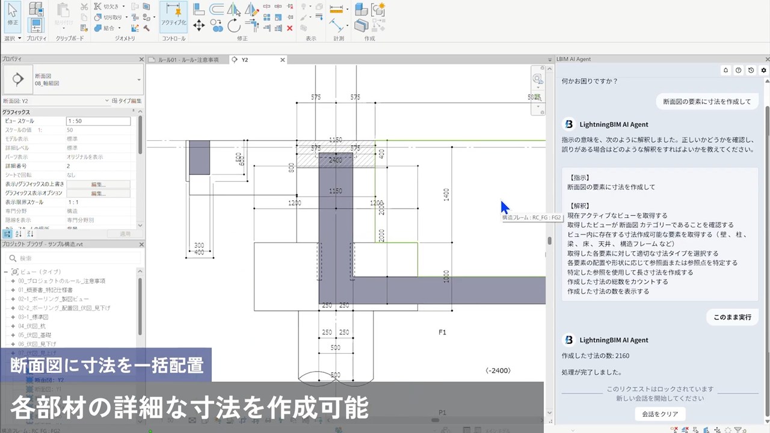The height and width of the screenshot is (433, 770).
Task: Click the measure ruler tool icon
Action: tap(339, 10)
